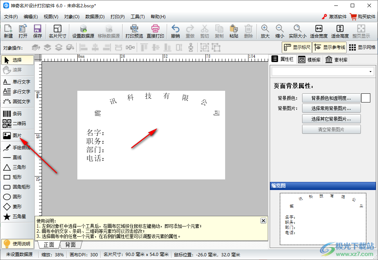Pick the 多行文字 text tool

(x=18, y=92)
